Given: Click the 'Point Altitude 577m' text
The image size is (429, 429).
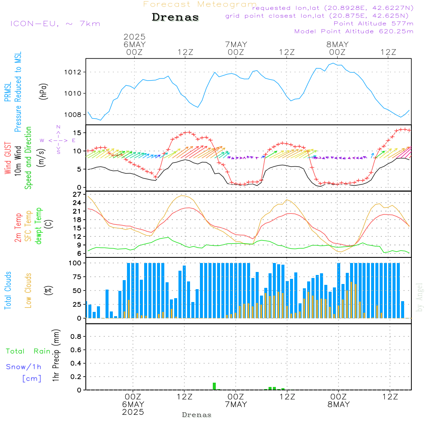Looking at the screenshot, I should tap(374, 24).
